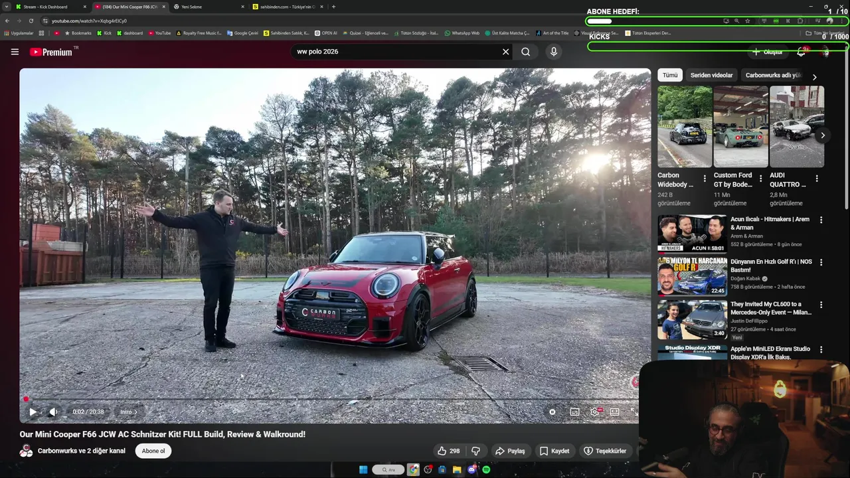Image resolution: width=850 pixels, height=478 pixels.
Task: Open a new browser tab
Action: click(x=333, y=7)
